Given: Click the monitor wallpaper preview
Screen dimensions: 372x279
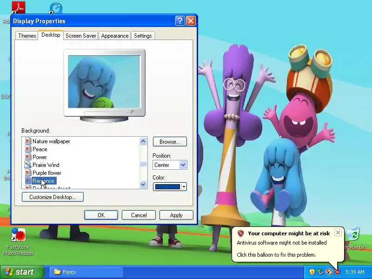Looking at the screenshot, I should coord(104,82).
